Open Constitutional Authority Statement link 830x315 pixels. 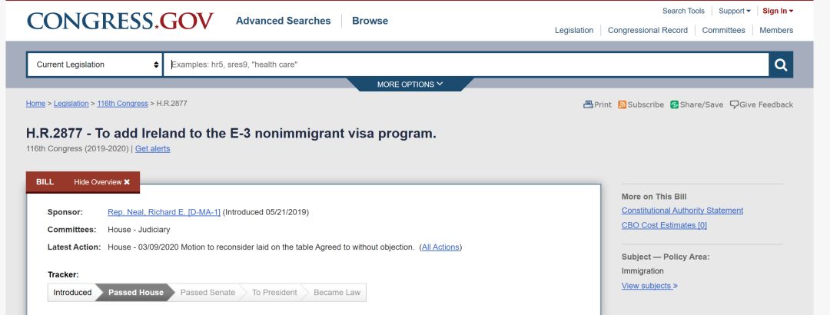[682, 211]
